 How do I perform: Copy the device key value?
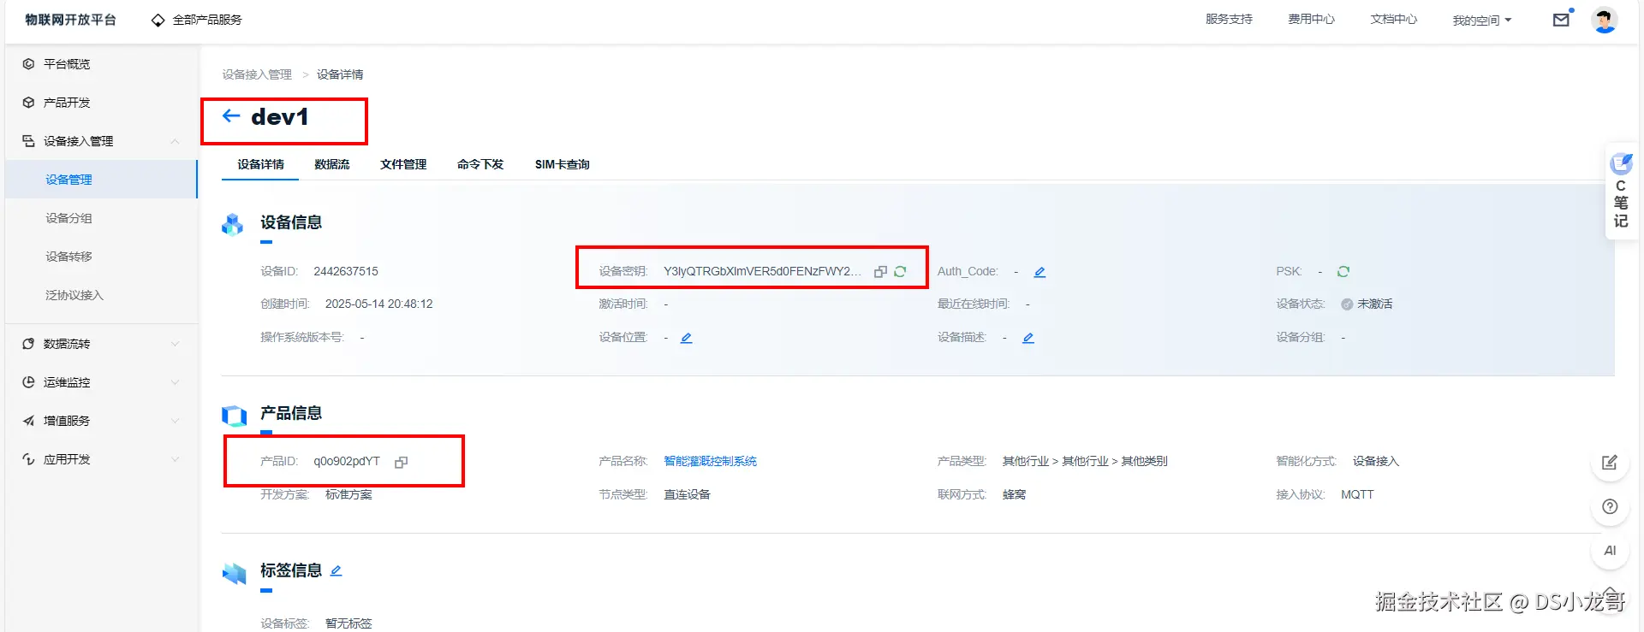tap(880, 272)
